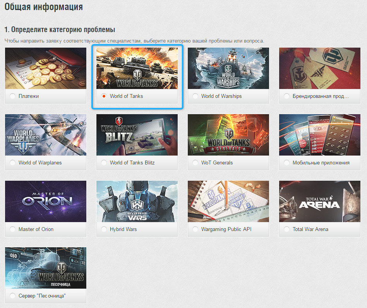Click the Total War Arena helmet image
This screenshot has height=308, width=367.
pos(319,201)
